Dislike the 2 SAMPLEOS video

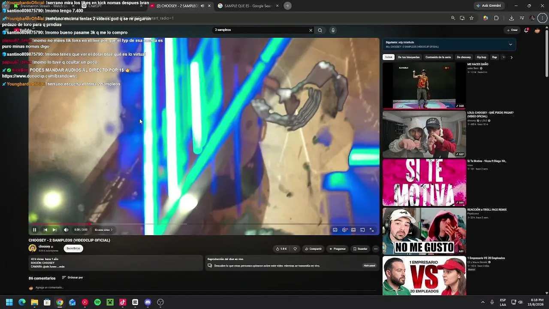(x=295, y=248)
